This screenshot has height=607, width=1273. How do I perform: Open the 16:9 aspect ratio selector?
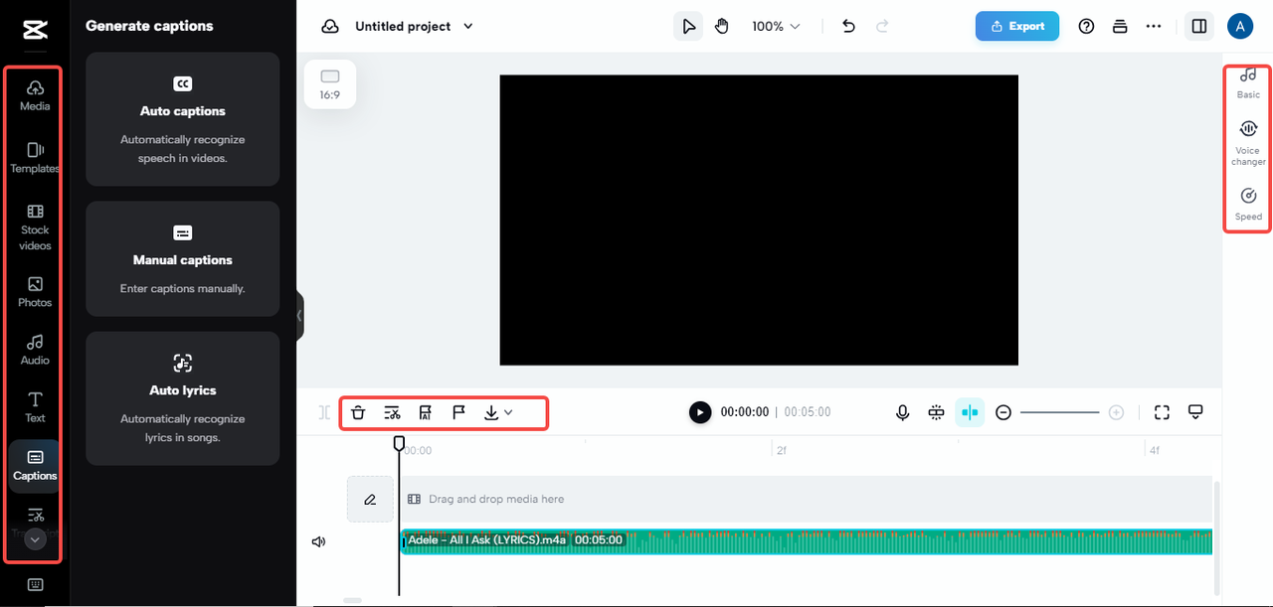point(330,84)
